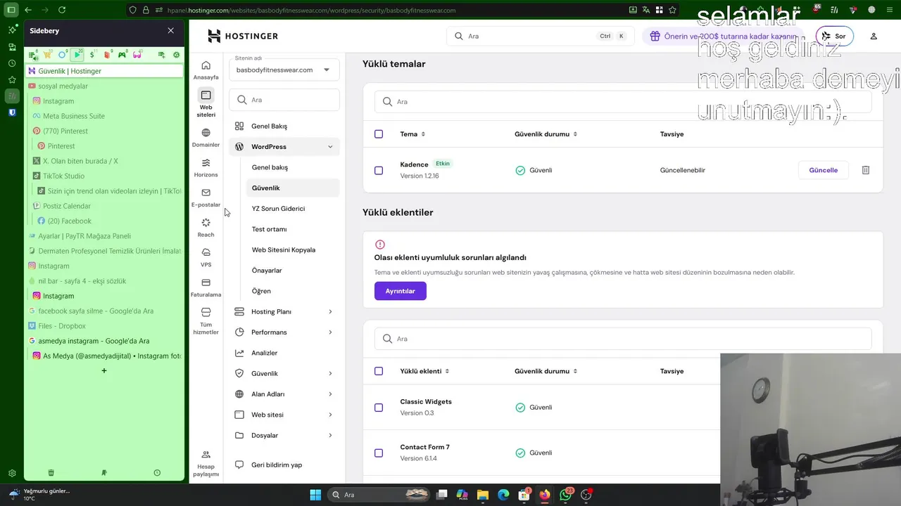Sort by Yüklü eklenti column header

(424, 371)
